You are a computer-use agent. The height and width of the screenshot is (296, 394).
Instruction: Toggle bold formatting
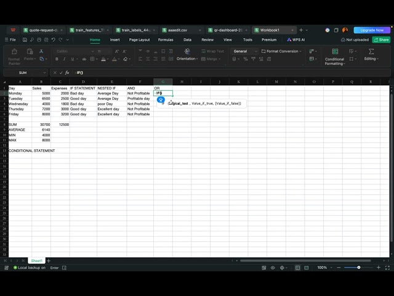[x=57, y=59]
